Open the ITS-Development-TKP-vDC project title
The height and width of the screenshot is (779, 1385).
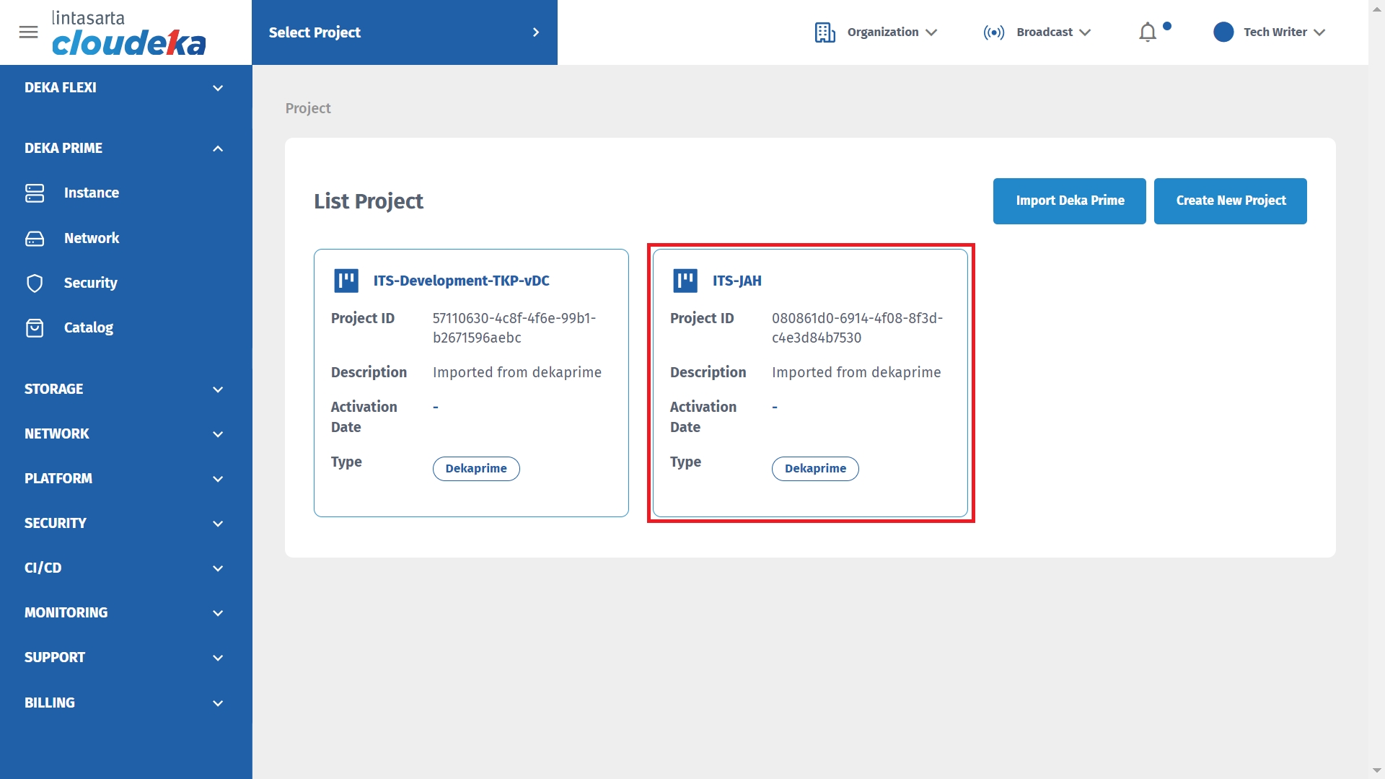461,281
